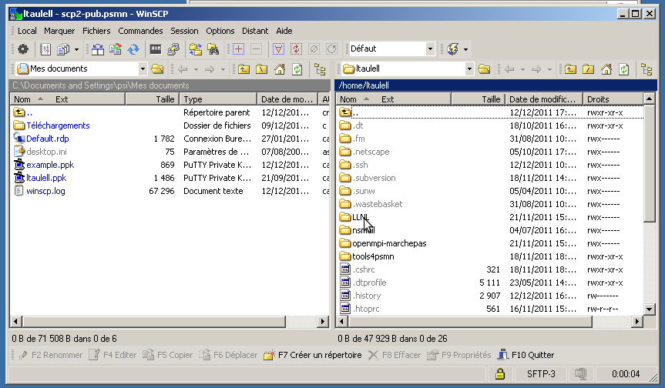Go to remote home directory icon

pos(606,69)
